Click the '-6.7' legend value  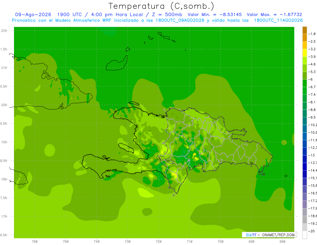click(312, 87)
